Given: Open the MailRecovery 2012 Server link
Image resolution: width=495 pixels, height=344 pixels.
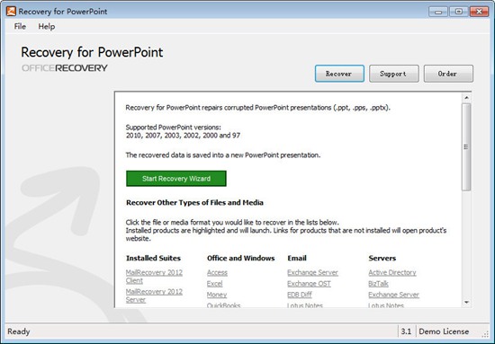Looking at the screenshot, I should coord(154,295).
